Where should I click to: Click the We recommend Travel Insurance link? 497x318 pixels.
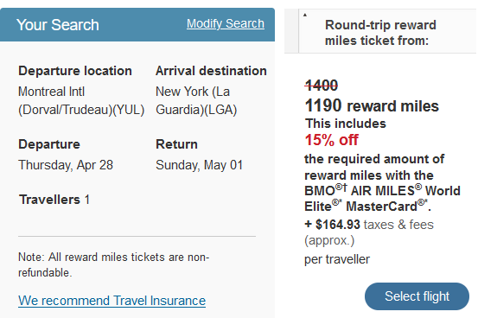tap(112, 301)
